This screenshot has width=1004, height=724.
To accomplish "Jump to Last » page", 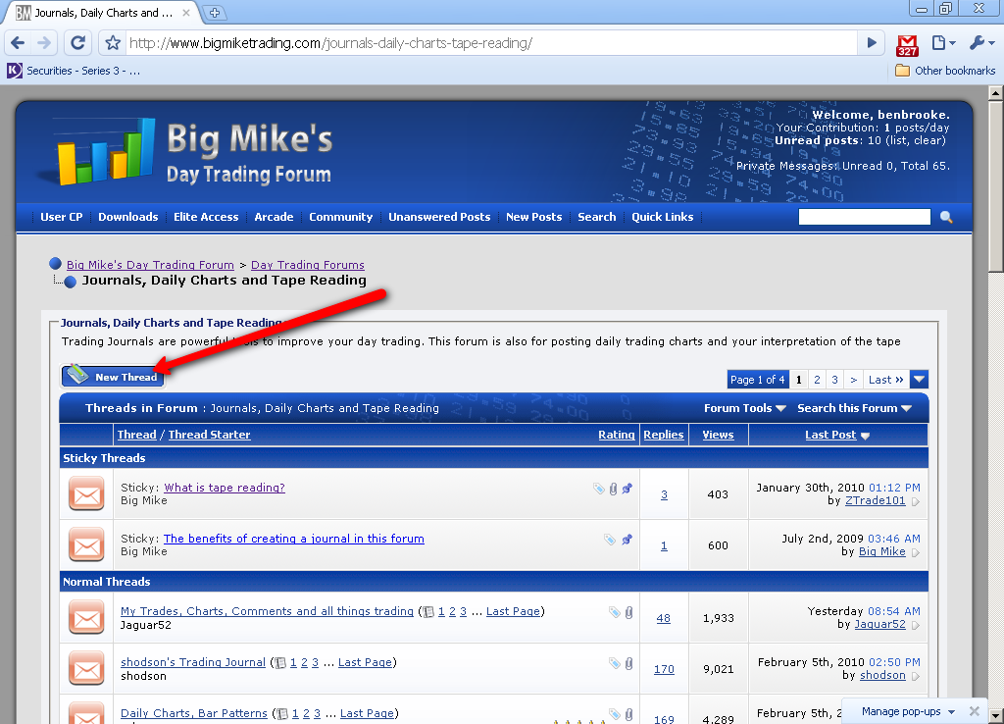I will pos(885,380).
